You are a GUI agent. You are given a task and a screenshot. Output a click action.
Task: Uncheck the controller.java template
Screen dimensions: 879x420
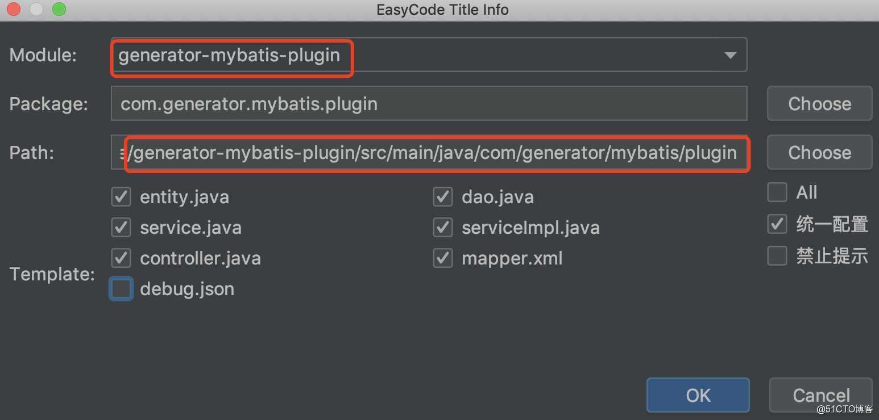pyautogui.click(x=121, y=258)
